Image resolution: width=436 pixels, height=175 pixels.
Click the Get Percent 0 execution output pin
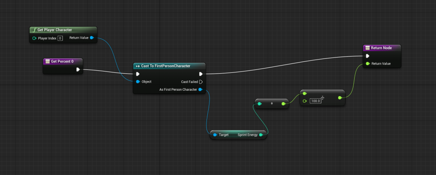point(78,69)
